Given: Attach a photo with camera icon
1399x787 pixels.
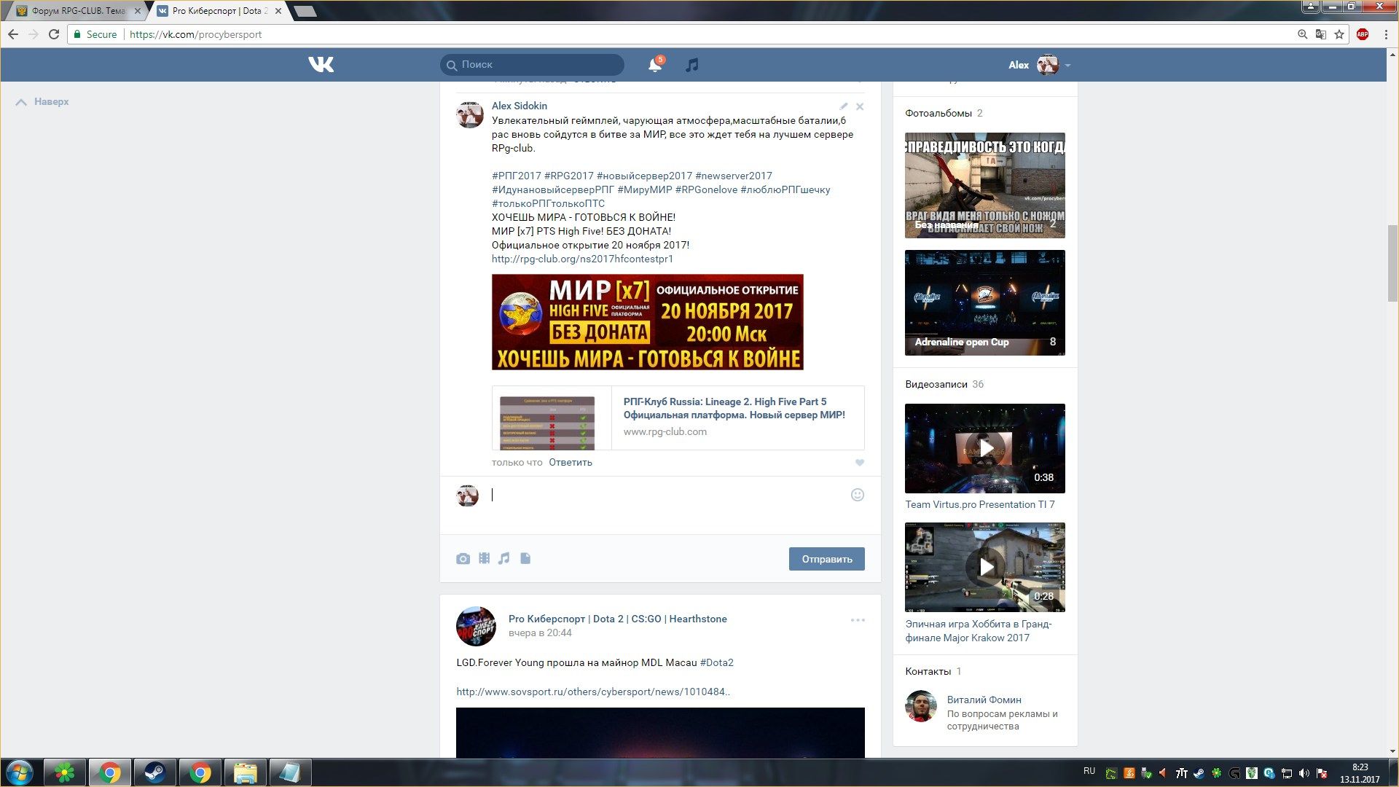Looking at the screenshot, I should (463, 559).
